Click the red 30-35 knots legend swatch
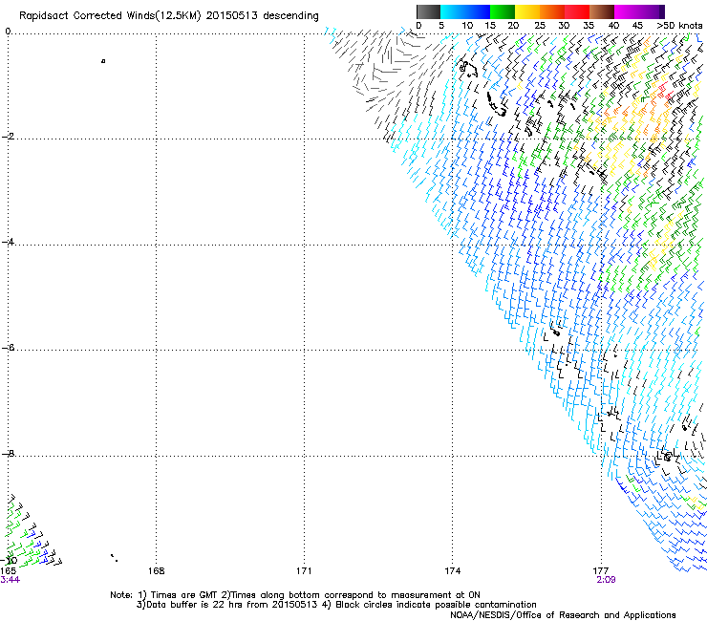 [x=577, y=11]
